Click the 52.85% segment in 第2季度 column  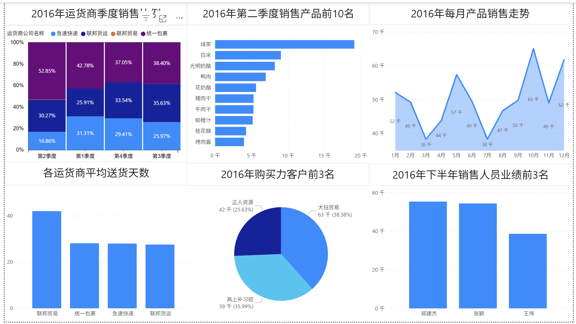point(47,71)
